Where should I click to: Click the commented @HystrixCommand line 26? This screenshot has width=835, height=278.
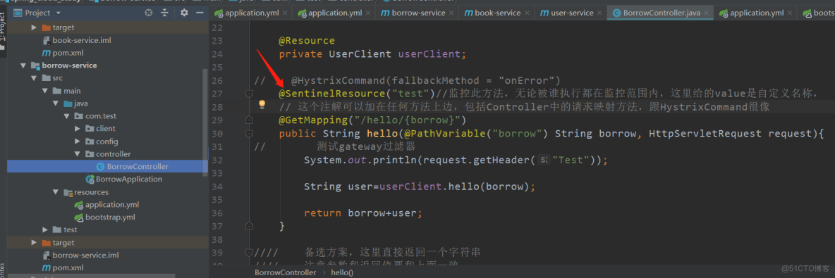pyautogui.click(x=408, y=81)
